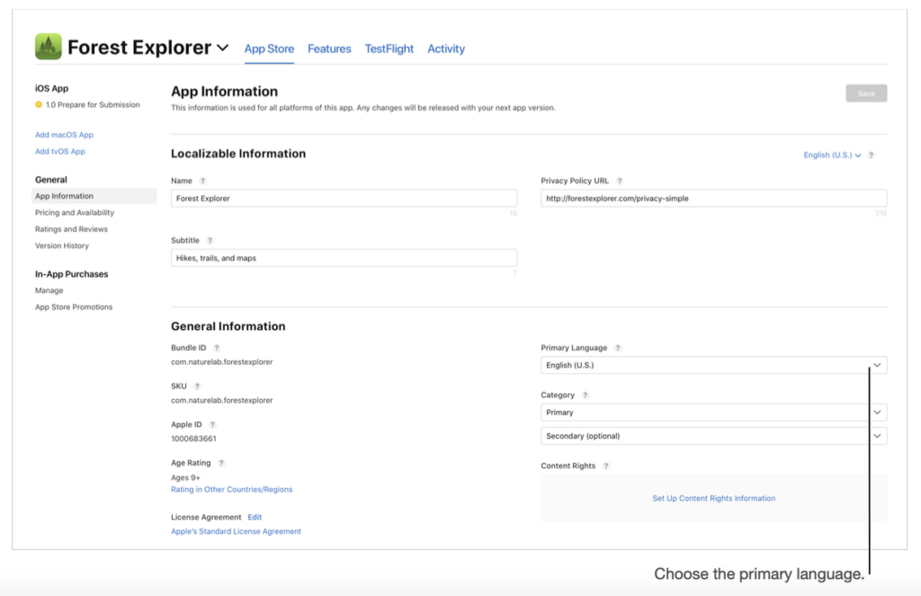Click the Add macOS App link
The height and width of the screenshot is (596, 921).
pos(64,135)
